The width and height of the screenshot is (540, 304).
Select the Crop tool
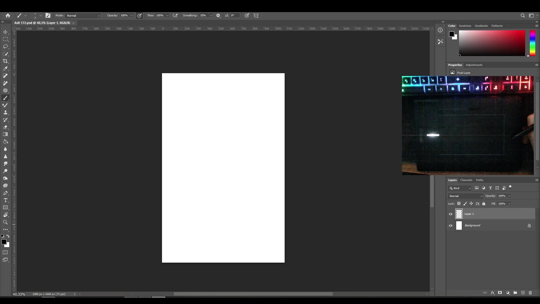[5, 61]
